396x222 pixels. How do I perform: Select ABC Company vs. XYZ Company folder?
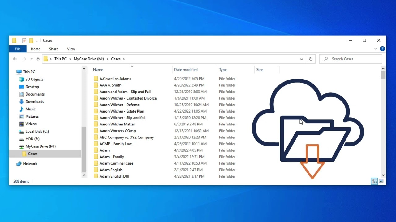coord(127,137)
